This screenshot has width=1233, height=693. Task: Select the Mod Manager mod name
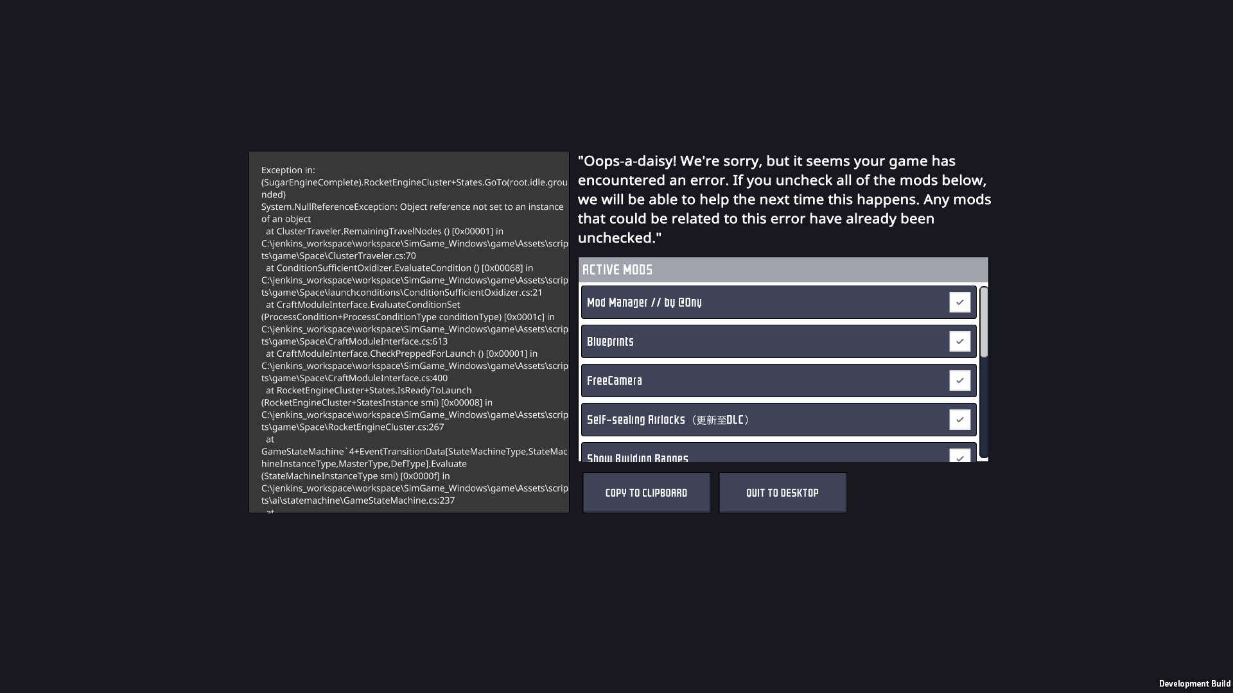pyautogui.click(x=644, y=303)
